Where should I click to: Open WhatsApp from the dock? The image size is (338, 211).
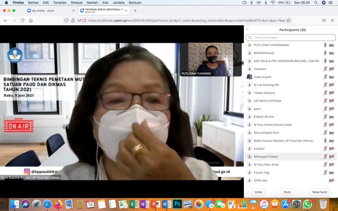(307, 204)
